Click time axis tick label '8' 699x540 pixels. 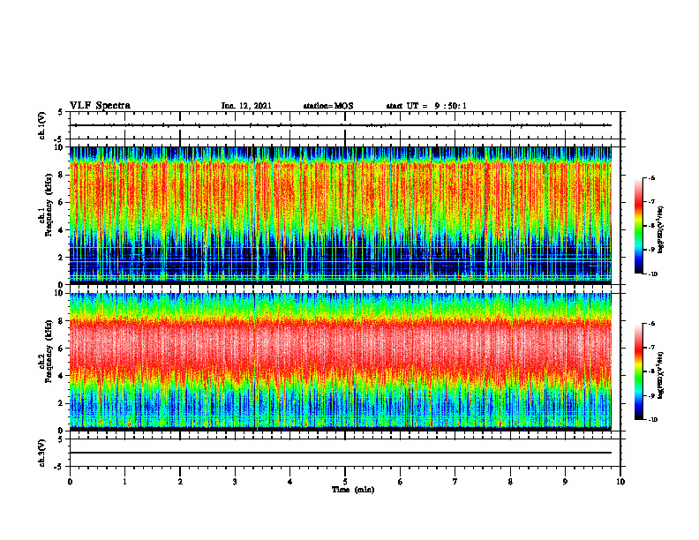click(510, 482)
